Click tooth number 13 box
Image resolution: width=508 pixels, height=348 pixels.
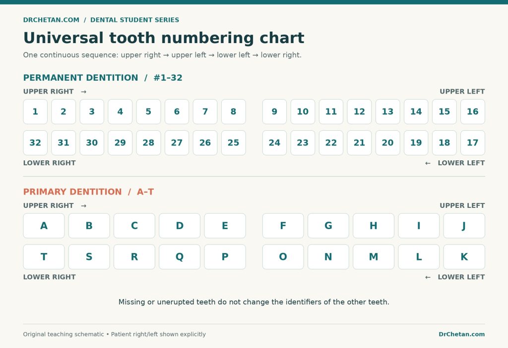click(388, 111)
